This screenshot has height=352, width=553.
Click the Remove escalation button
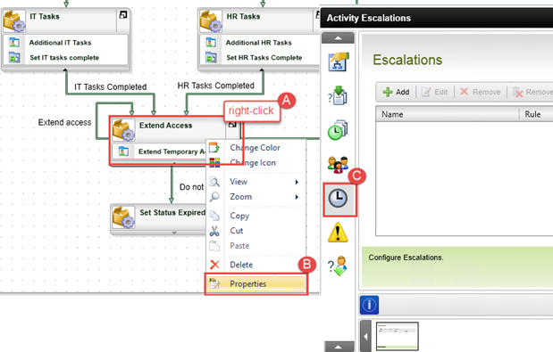pos(481,92)
